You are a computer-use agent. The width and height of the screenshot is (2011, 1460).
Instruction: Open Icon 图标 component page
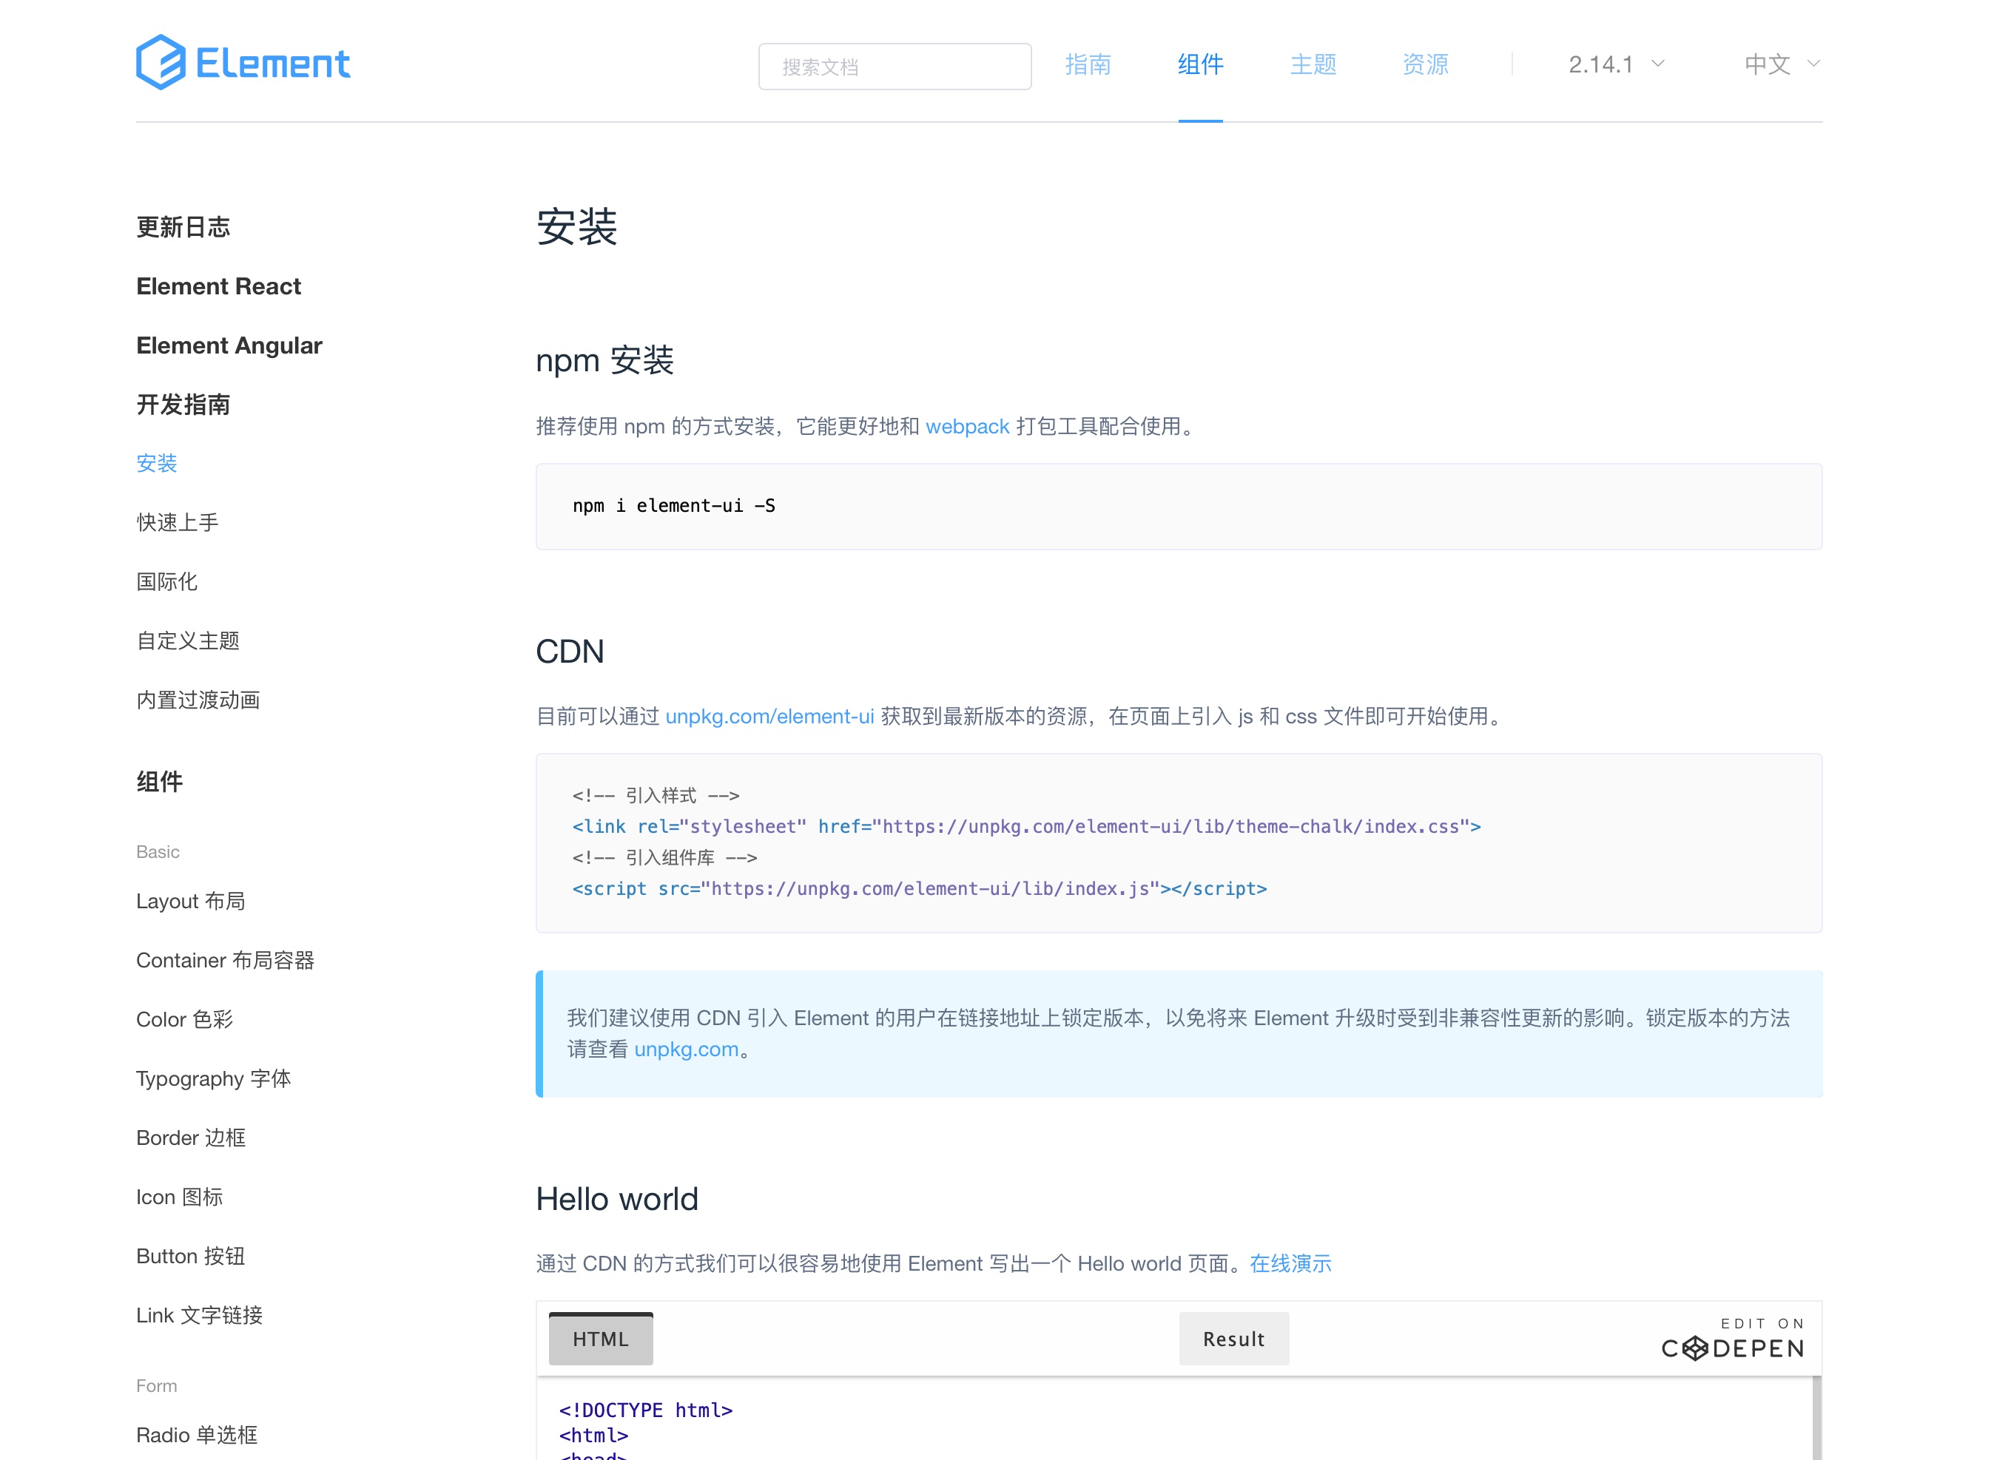click(179, 1197)
